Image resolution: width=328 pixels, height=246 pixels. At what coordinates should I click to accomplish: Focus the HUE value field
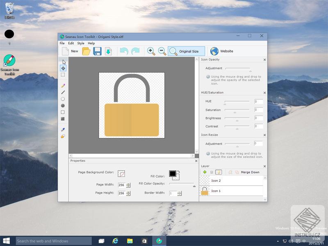[x=259, y=102]
